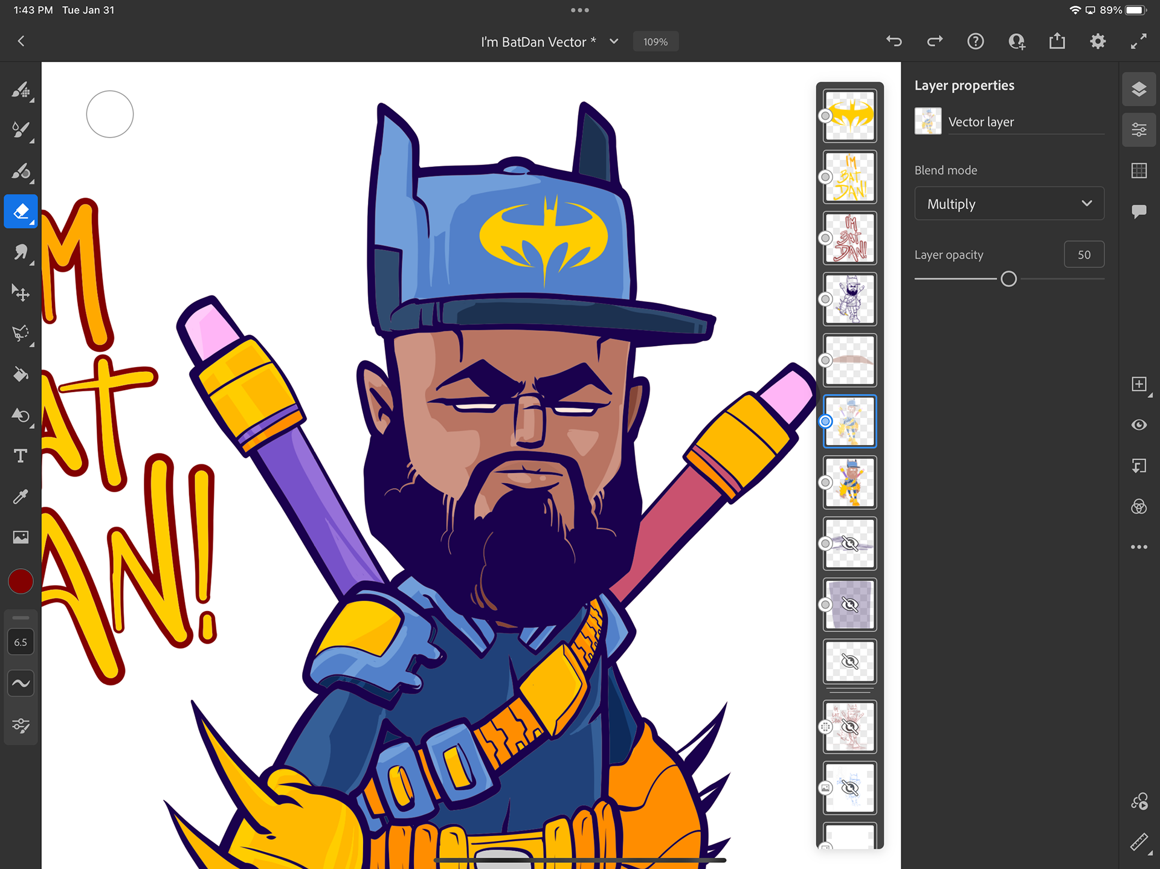
Task: Rename the Vector layer name field
Action: (1026, 122)
